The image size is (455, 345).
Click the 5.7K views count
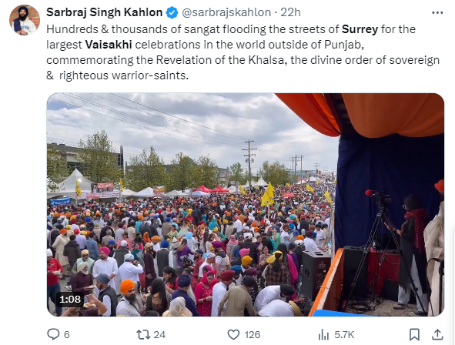click(x=344, y=335)
